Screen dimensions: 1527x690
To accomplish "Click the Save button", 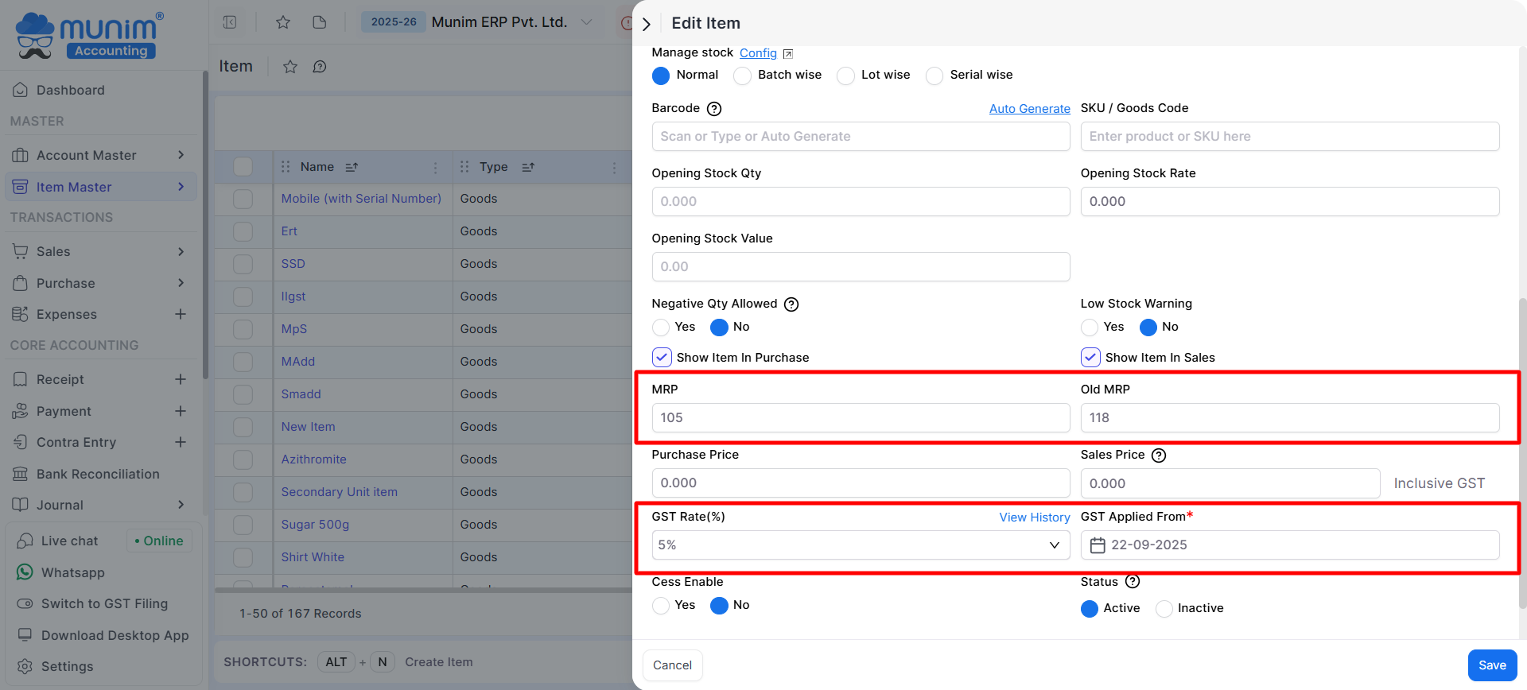I will pyautogui.click(x=1492, y=665).
